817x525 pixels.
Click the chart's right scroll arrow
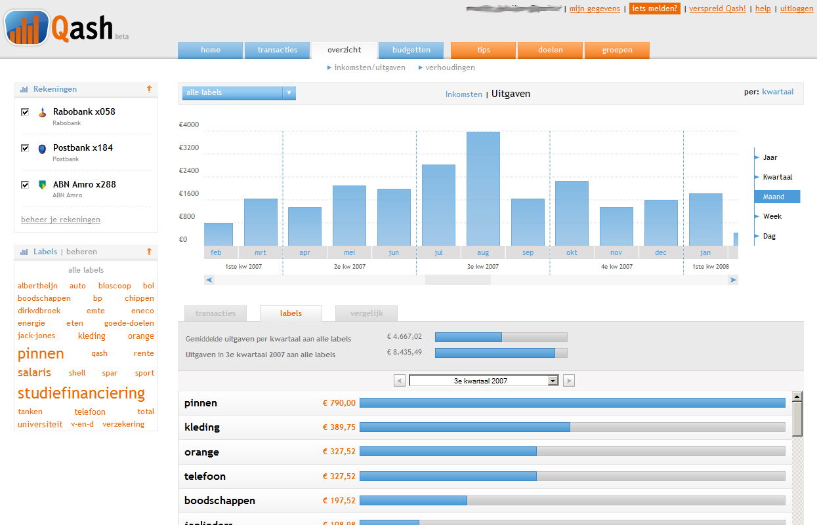pyautogui.click(x=733, y=279)
